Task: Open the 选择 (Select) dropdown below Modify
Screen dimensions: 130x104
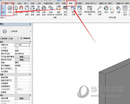Action: [3, 17]
